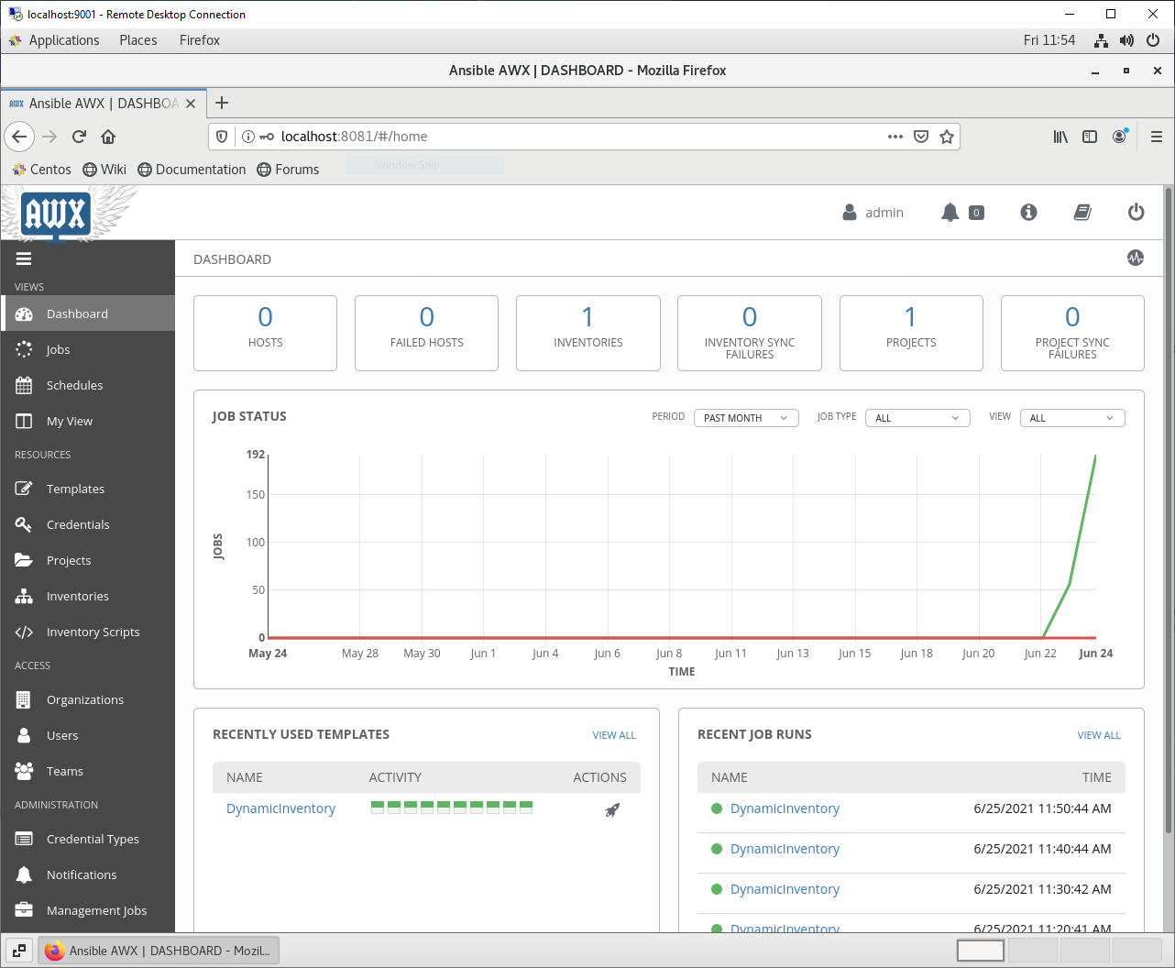Open Templates in the sidebar
1175x968 pixels.
coord(75,489)
